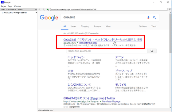Go forward with the forward arrow

click(44, 10)
